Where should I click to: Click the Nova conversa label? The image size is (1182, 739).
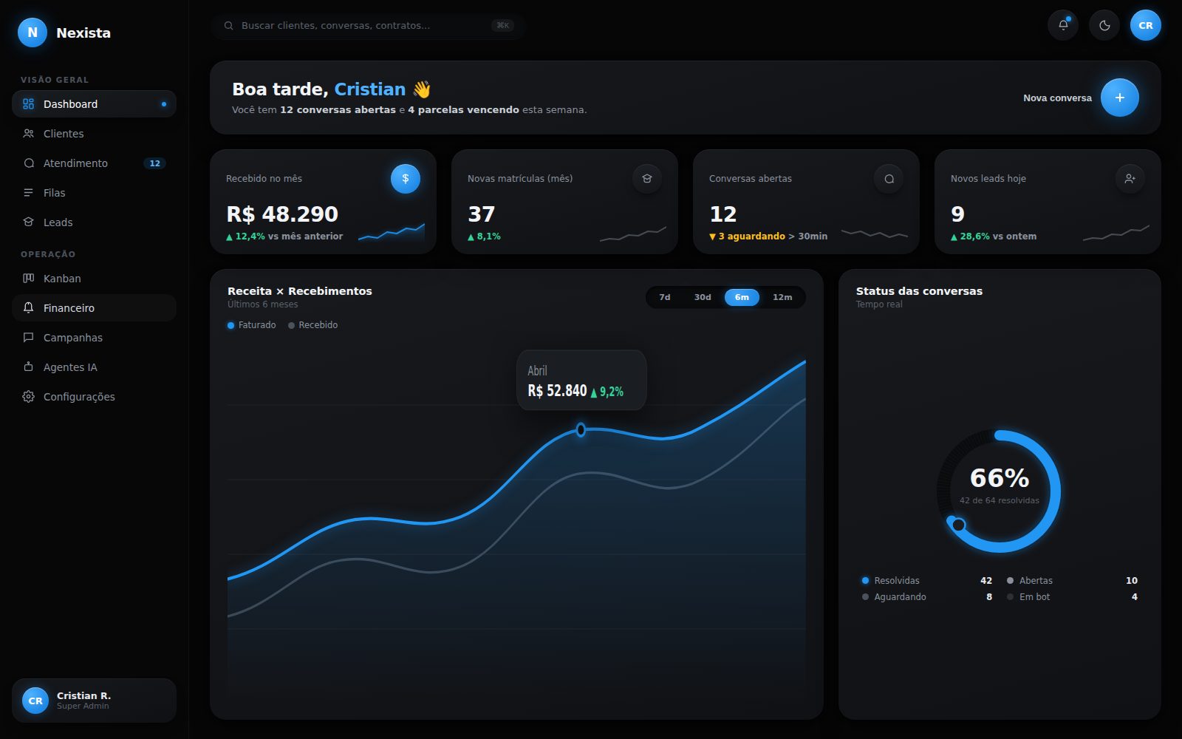(1057, 98)
